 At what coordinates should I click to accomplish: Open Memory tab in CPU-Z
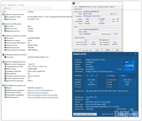click(x=89, y=7)
